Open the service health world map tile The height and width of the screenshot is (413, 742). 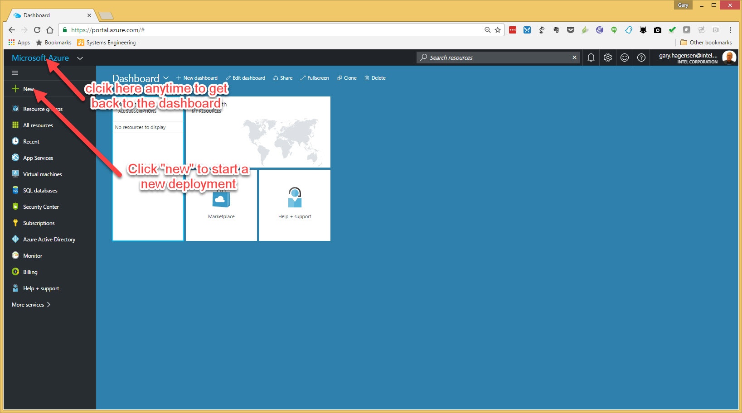258,132
